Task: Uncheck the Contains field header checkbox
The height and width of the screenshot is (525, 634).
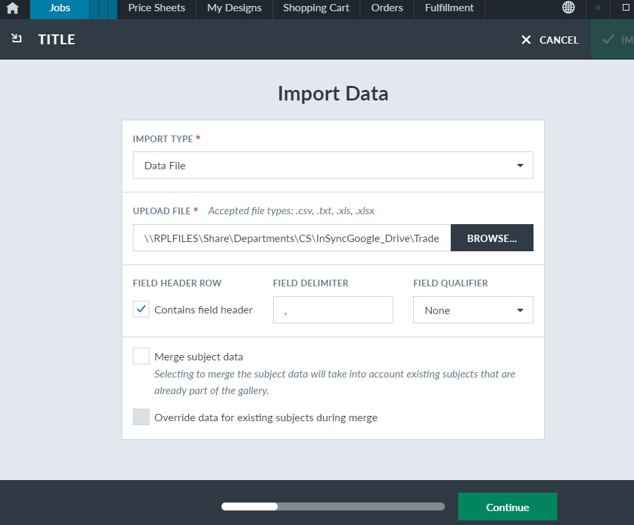Action: [141, 309]
